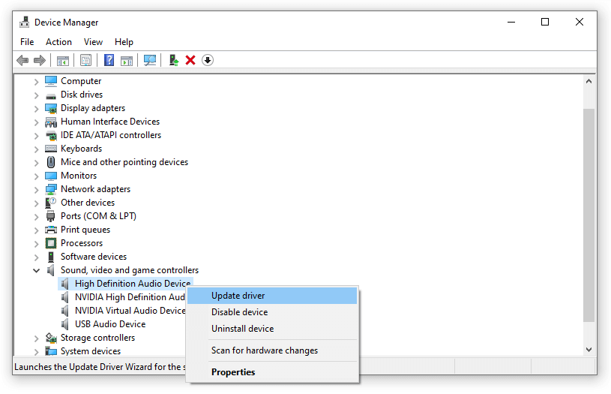The width and height of the screenshot is (611, 394).
Task: Click the blue Help question mark icon
Action: pos(109,60)
